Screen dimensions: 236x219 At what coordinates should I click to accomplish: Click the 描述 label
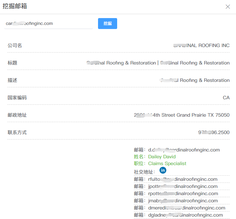pos(12,80)
